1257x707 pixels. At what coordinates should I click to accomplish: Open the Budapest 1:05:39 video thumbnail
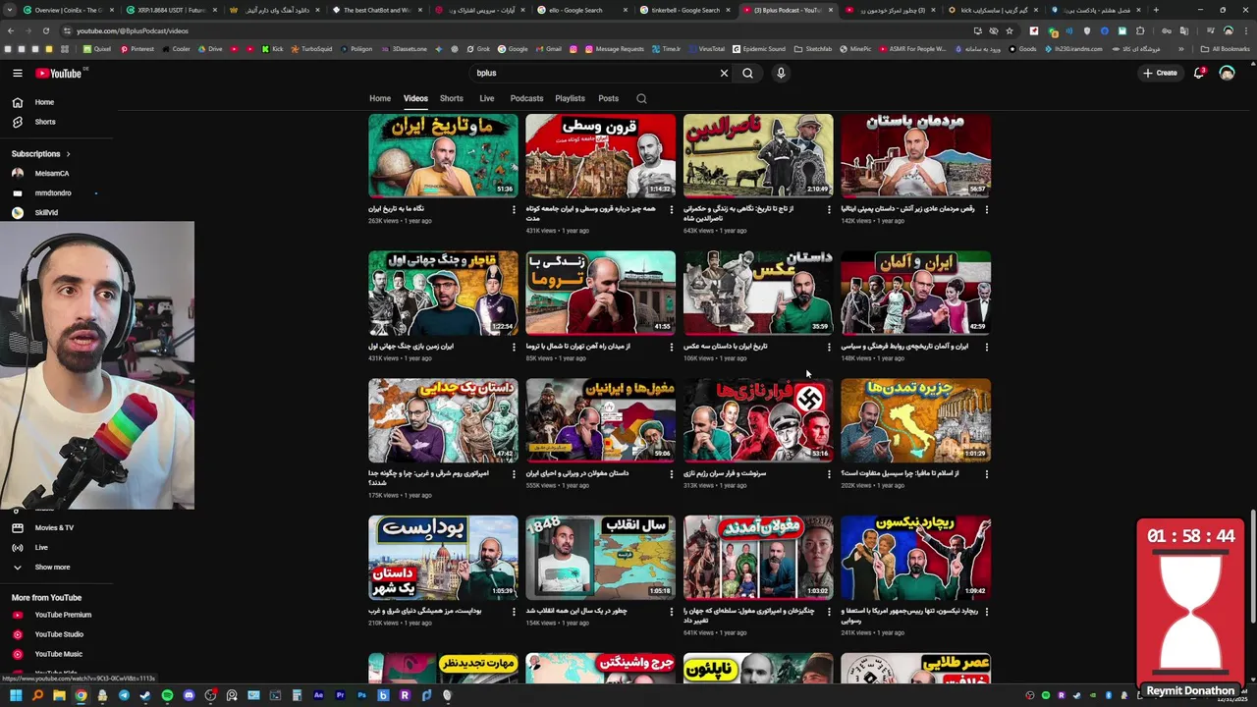click(443, 558)
